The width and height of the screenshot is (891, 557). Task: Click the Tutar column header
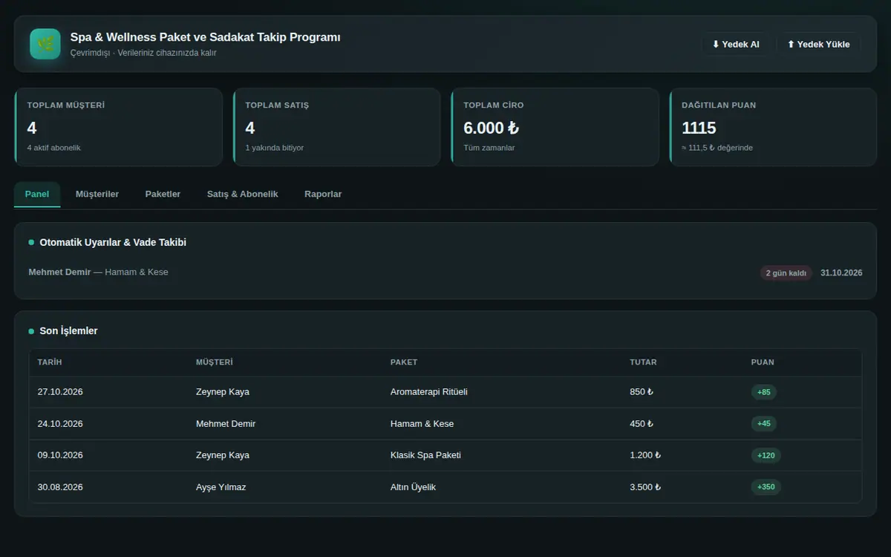pos(643,362)
